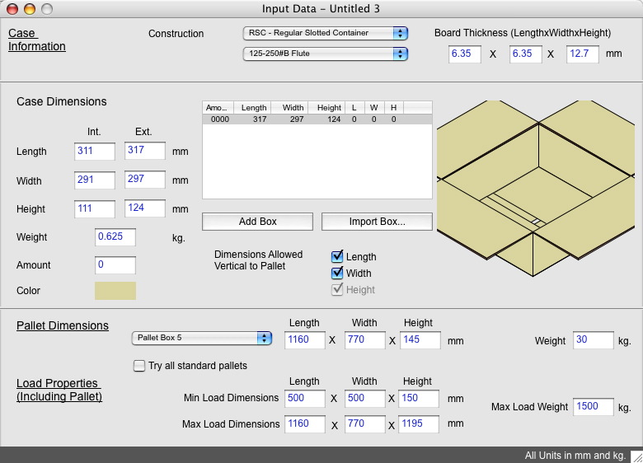
Task: Uncheck Length allowed vertical to pallet
Action: 337,256
